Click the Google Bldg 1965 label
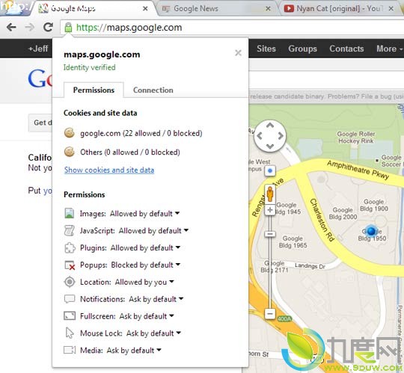404x373 pixels. (293, 241)
